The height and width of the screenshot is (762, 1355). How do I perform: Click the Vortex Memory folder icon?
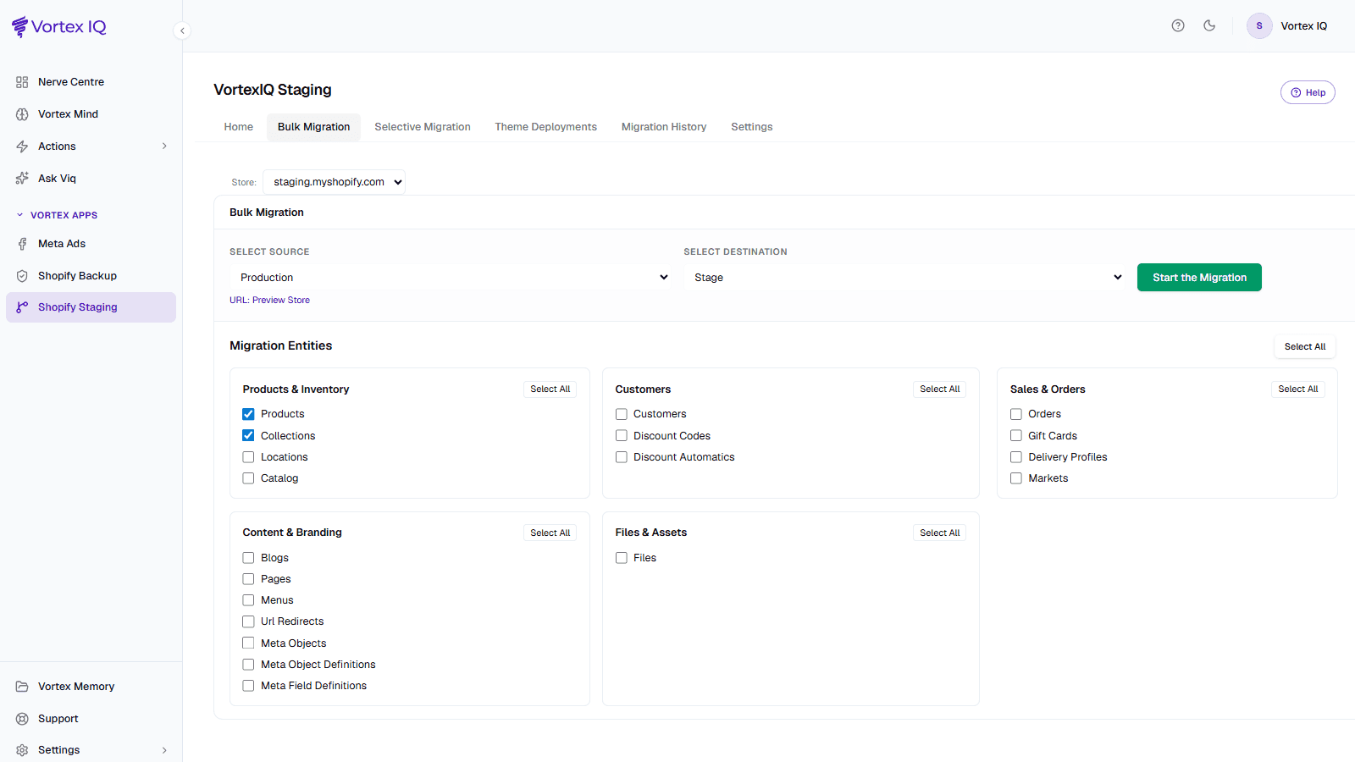[22, 687]
